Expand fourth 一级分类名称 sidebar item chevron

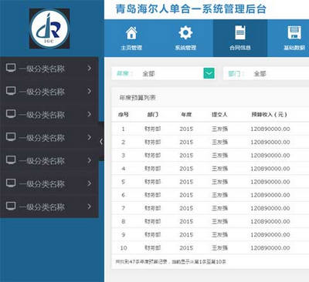[90, 137]
